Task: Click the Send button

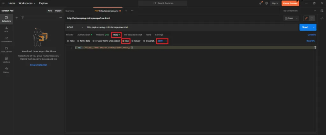Action: point(305,27)
